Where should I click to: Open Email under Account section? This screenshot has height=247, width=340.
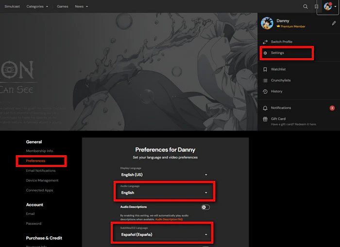tap(30, 214)
